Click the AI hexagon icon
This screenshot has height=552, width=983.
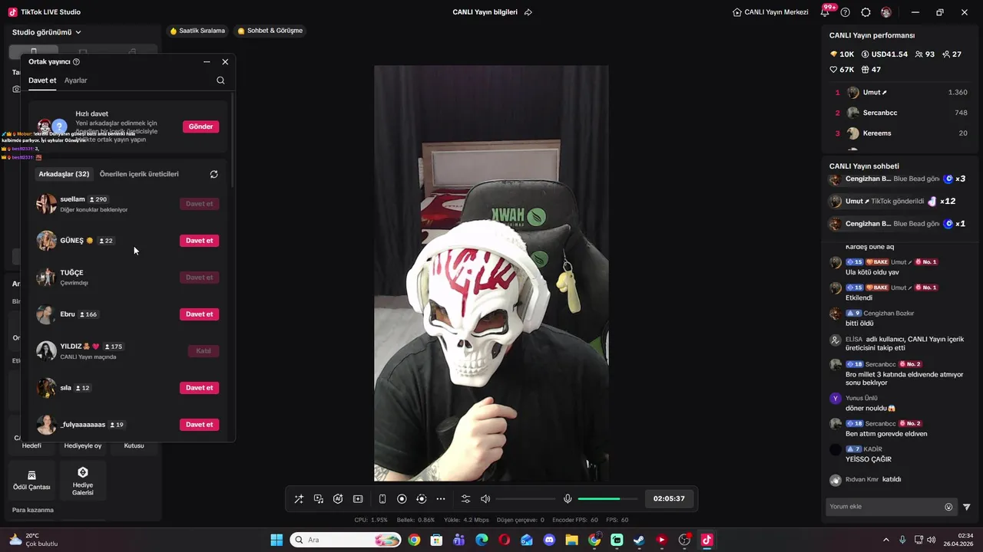(338, 499)
